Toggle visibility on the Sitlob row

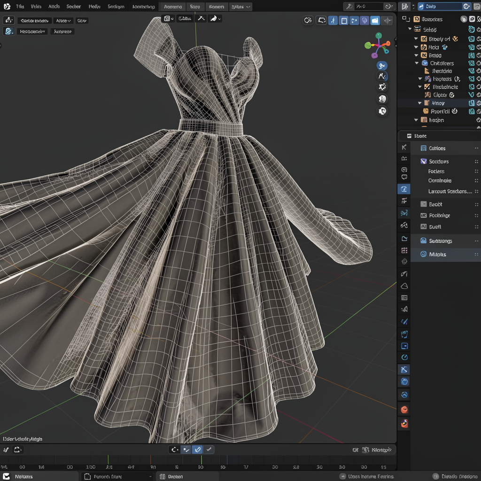472,30
